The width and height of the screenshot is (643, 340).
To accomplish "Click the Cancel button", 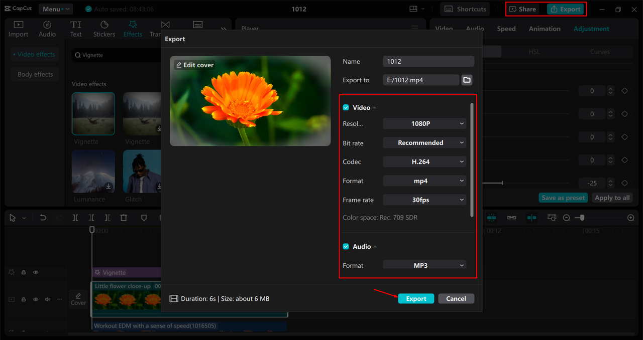I will [456, 298].
